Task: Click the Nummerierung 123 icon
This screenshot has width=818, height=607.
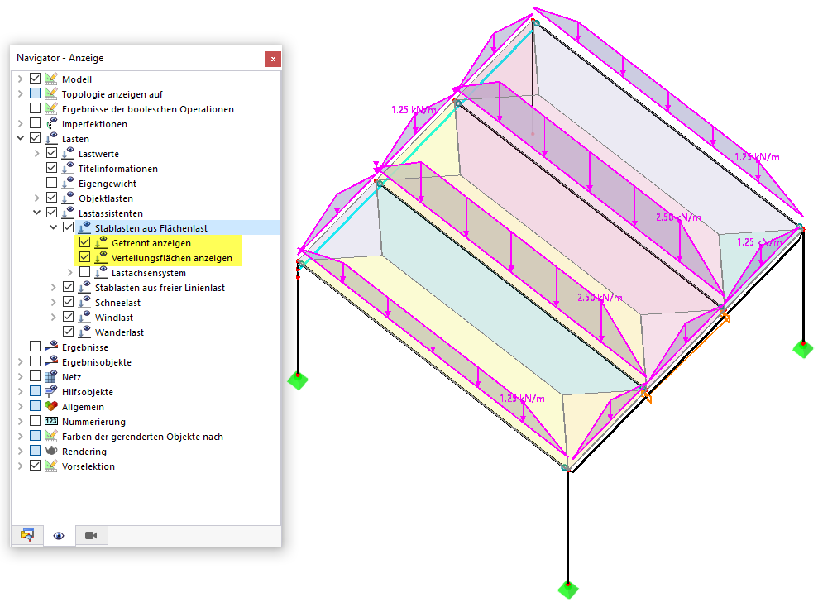Action: [50, 421]
